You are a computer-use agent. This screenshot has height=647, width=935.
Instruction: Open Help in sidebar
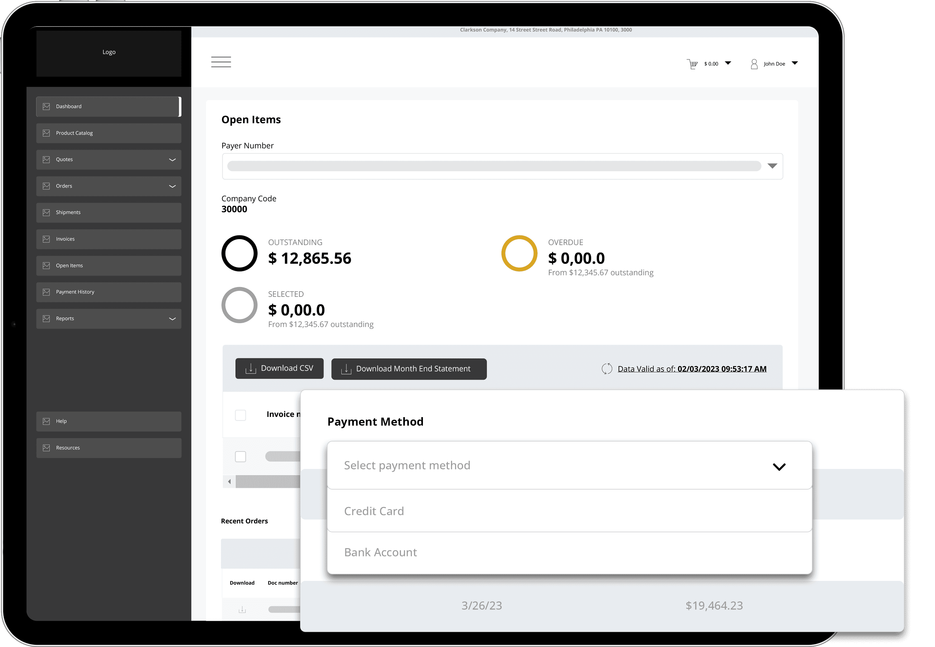click(108, 421)
